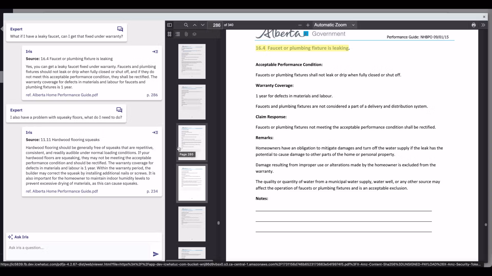Show document outline in sidebar
The width and height of the screenshot is (492, 276).
pos(178,34)
